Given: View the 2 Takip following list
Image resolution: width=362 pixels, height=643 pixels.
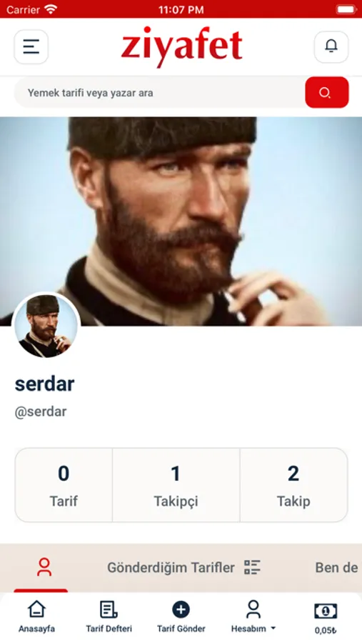Looking at the screenshot, I should coord(293,485).
